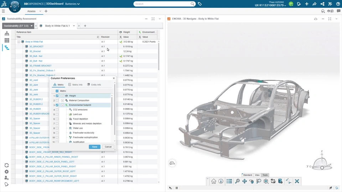The width and height of the screenshot is (342, 192).
Task: Pause the 3D viewer playback
Action: point(177,188)
